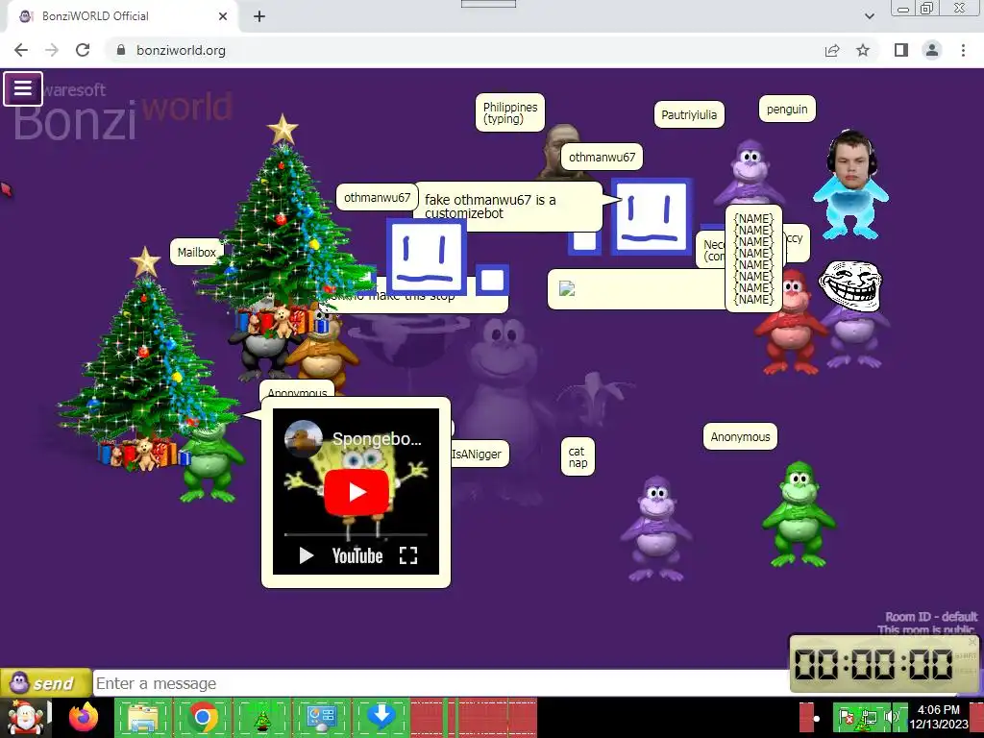
Task: Open the 4:06 PM clock and calendar
Action: point(939,717)
